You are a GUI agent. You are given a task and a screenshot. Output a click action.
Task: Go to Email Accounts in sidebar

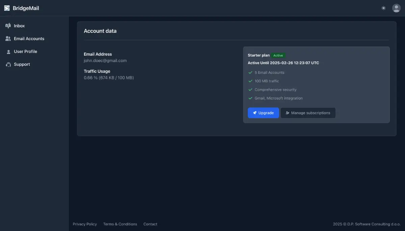click(x=29, y=39)
